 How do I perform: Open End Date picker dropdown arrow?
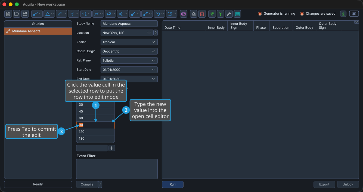[153, 79]
